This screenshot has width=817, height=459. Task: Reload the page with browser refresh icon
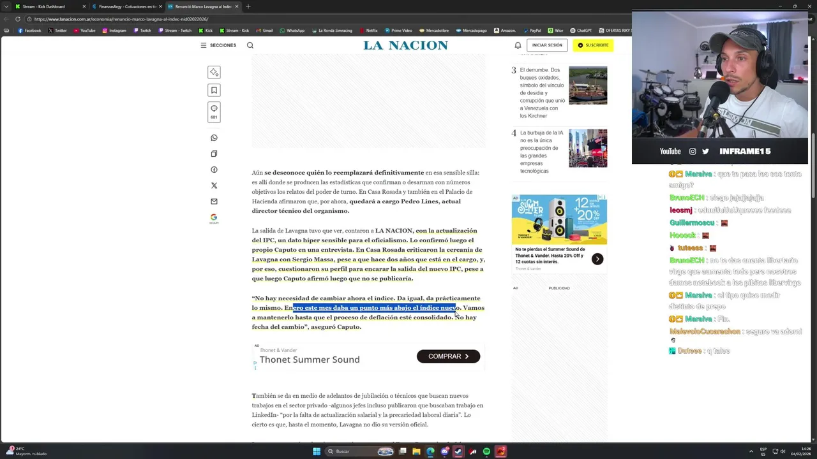[18, 19]
